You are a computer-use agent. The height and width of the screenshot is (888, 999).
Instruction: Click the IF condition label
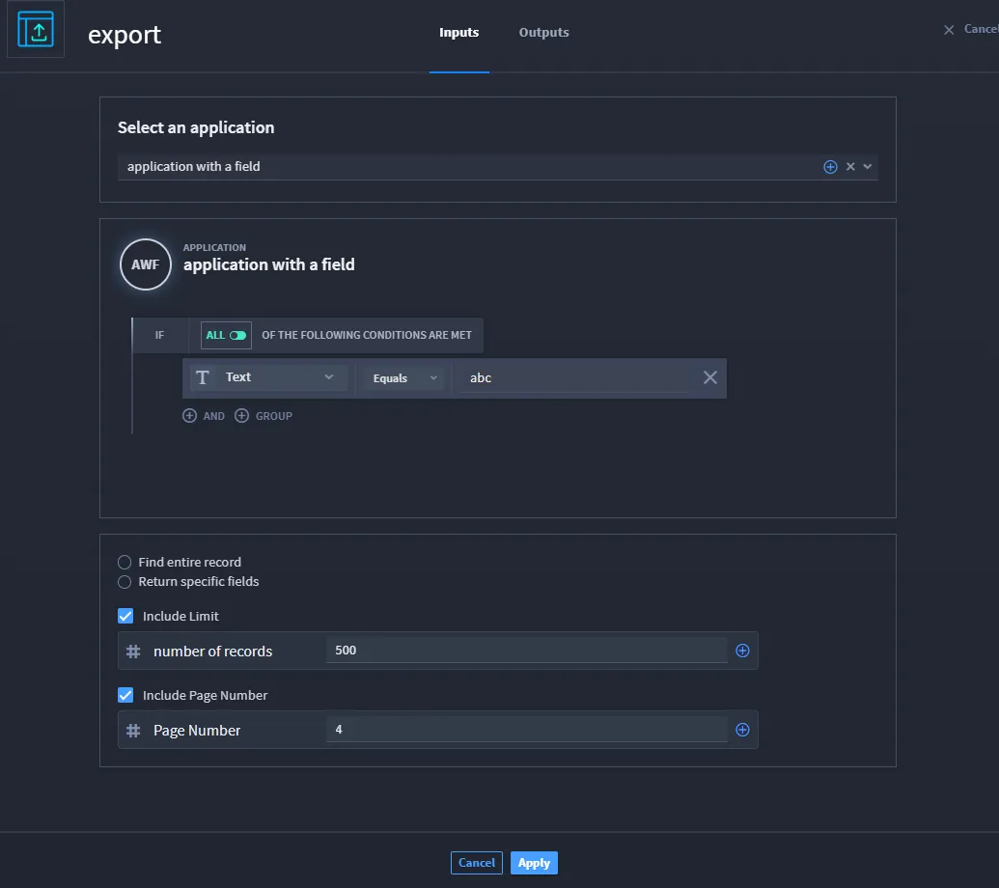point(159,335)
